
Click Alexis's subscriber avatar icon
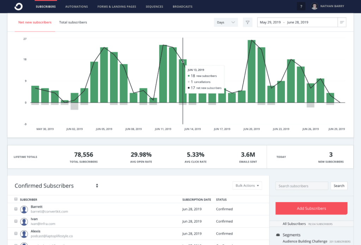click(24, 234)
